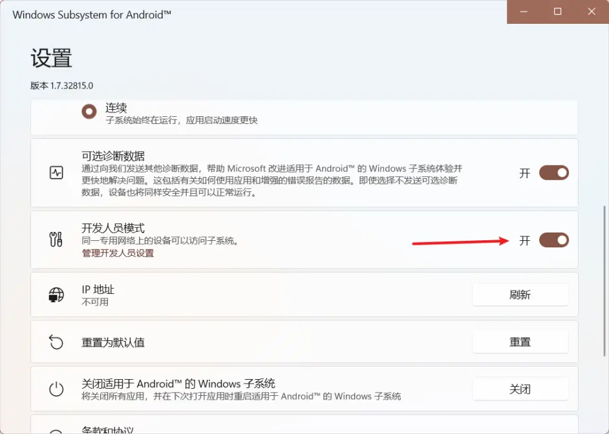The width and height of the screenshot is (609, 434).
Task: Click the 刷新 button for IP address
Action: [520, 294]
